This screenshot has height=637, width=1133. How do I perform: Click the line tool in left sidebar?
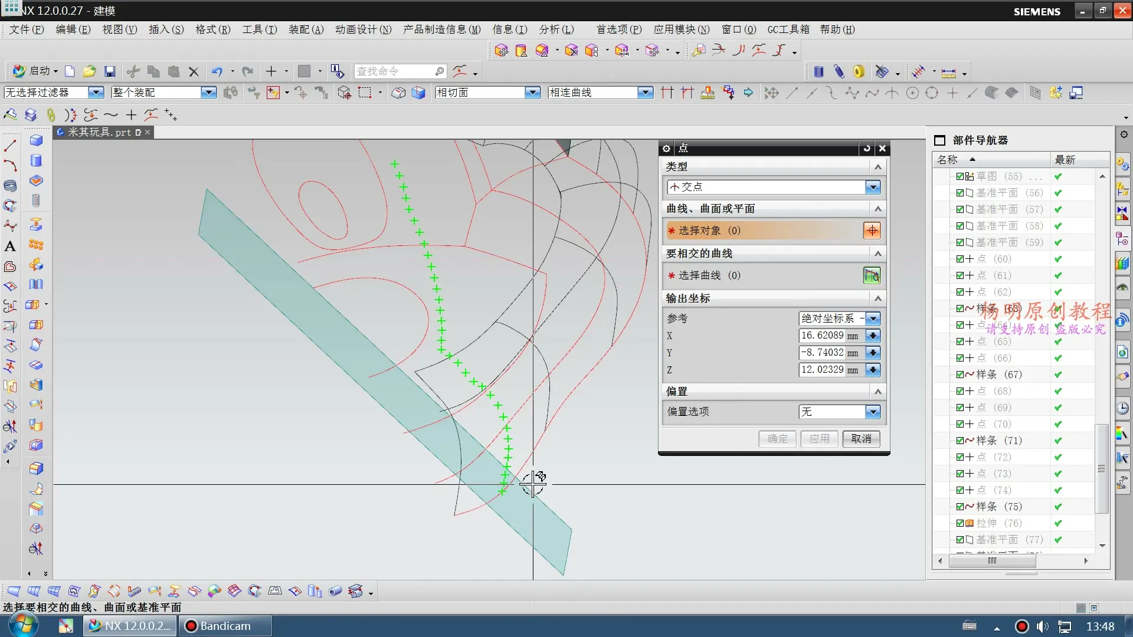tap(10, 145)
